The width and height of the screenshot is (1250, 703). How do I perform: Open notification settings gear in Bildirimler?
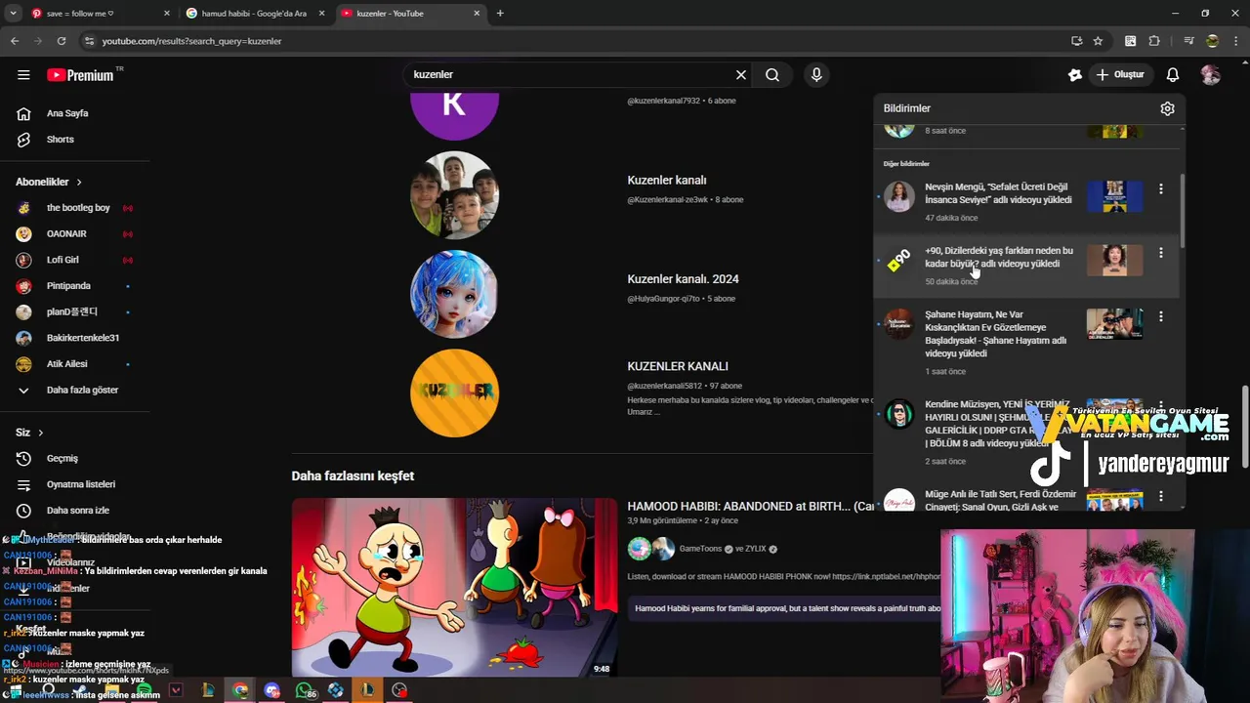coord(1167,108)
